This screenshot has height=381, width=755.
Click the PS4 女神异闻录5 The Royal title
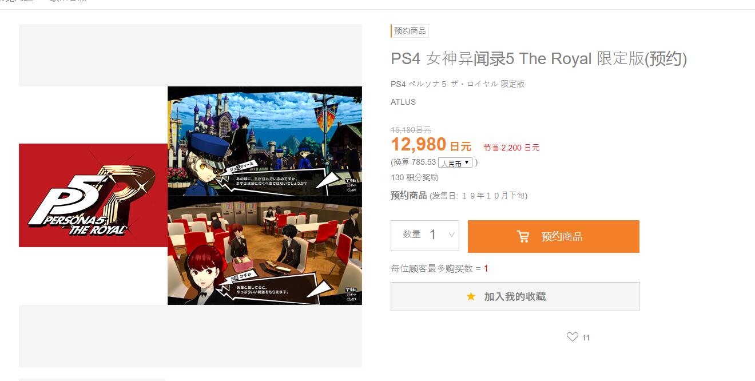click(x=539, y=58)
